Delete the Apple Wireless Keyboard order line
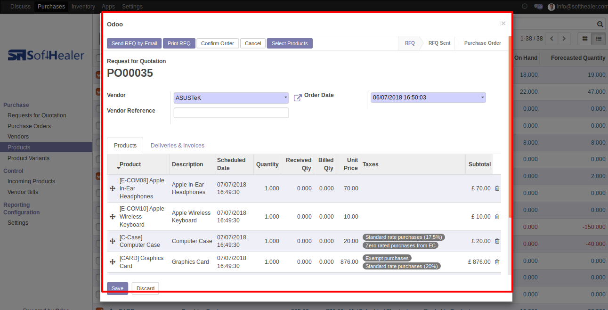Image resolution: width=608 pixels, height=310 pixels. 497,217
